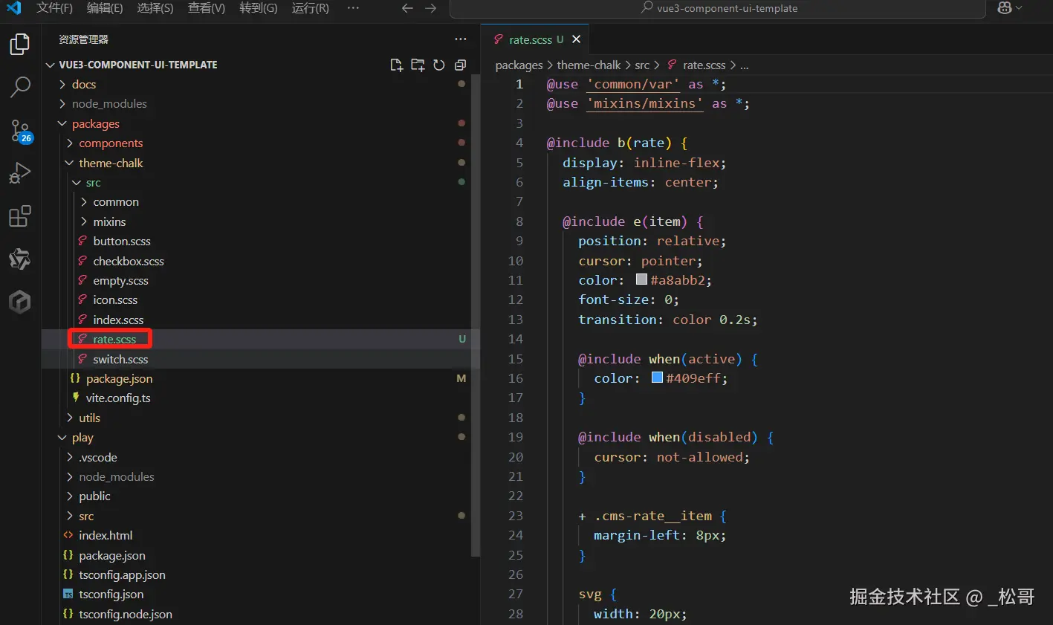This screenshot has height=625, width=1053.
Task: Collapse all folders in explorer
Action: click(x=460, y=65)
